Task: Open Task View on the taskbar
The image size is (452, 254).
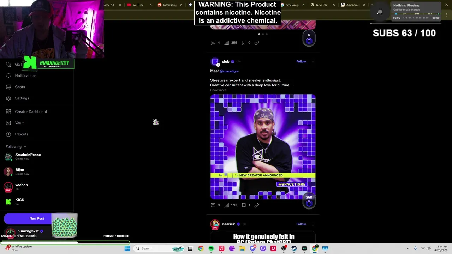Action: (190, 248)
